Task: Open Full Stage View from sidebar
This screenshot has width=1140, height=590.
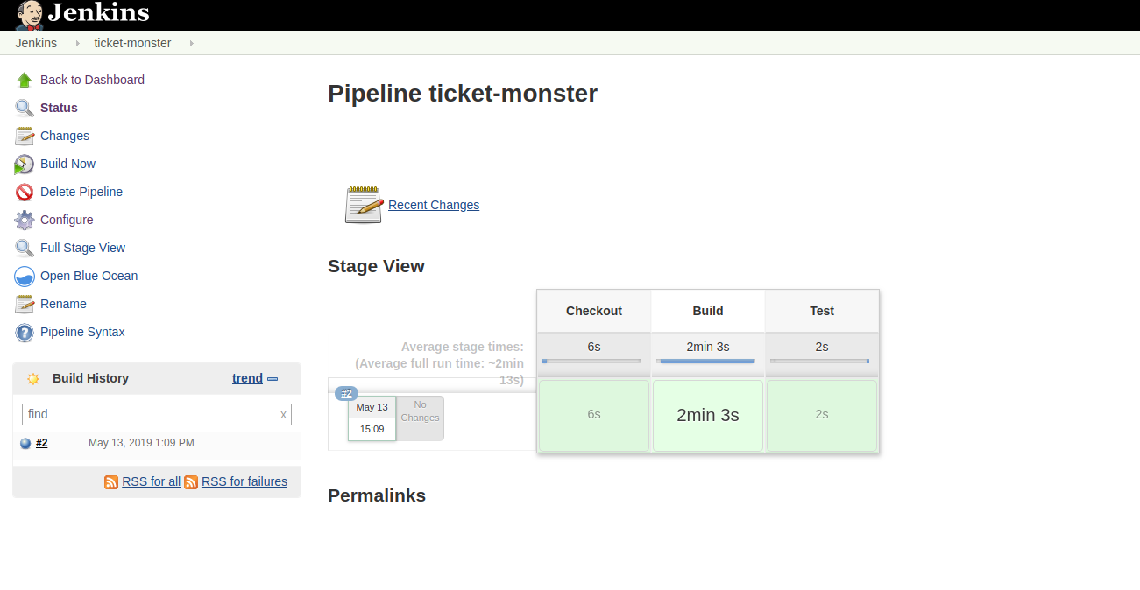Action: coord(82,248)
